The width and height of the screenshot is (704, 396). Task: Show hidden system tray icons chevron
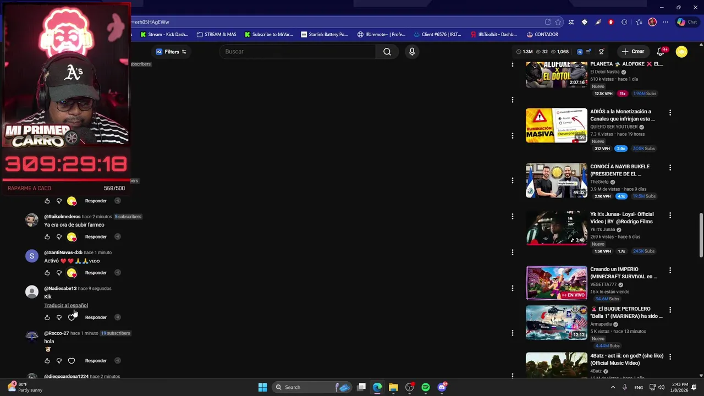click(x=613, y=387)
